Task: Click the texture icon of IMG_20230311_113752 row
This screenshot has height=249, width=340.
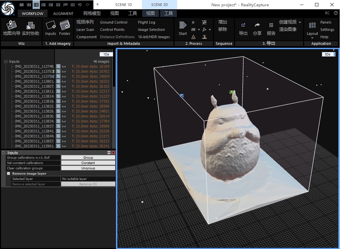Action: click(58, 71)
